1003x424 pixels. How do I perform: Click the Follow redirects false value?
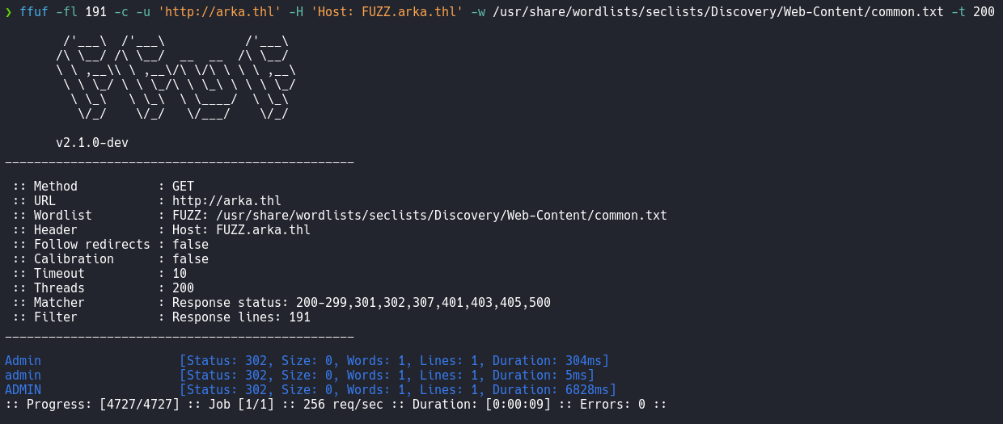tap(190, 245)
